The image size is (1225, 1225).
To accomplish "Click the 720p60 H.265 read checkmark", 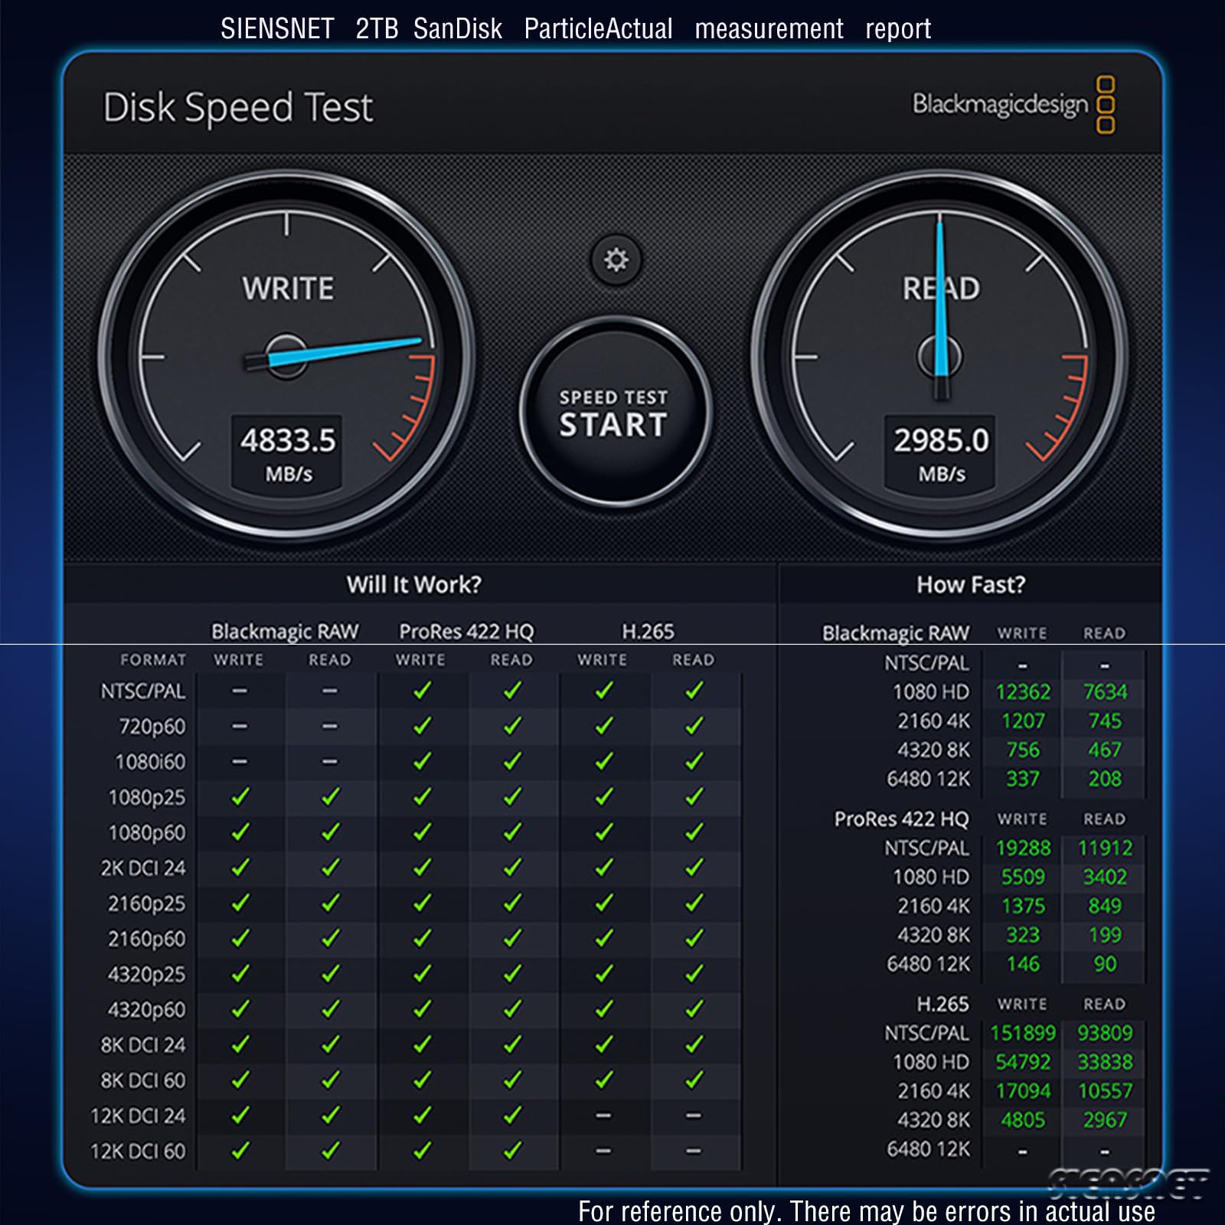I will click(x=694, y=726).
